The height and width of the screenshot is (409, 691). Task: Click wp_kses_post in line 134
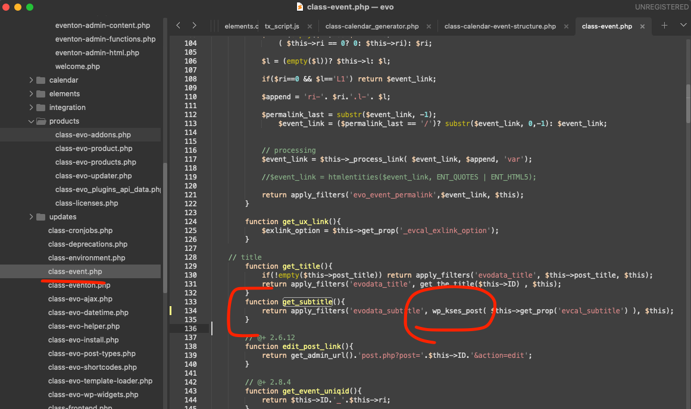click(x=458, y=311)
